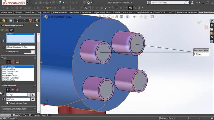Image resolution: width=214 pixels, height=120 pixels.
Task: Click the Uniform profile input field
Action: (18, 99)
